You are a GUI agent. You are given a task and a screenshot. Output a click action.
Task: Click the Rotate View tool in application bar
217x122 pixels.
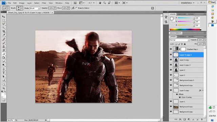(x=109, y=3)
